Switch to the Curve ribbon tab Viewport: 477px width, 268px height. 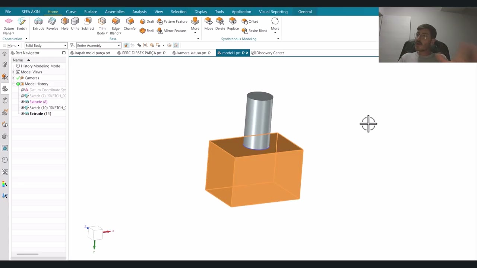coord(71,12)
